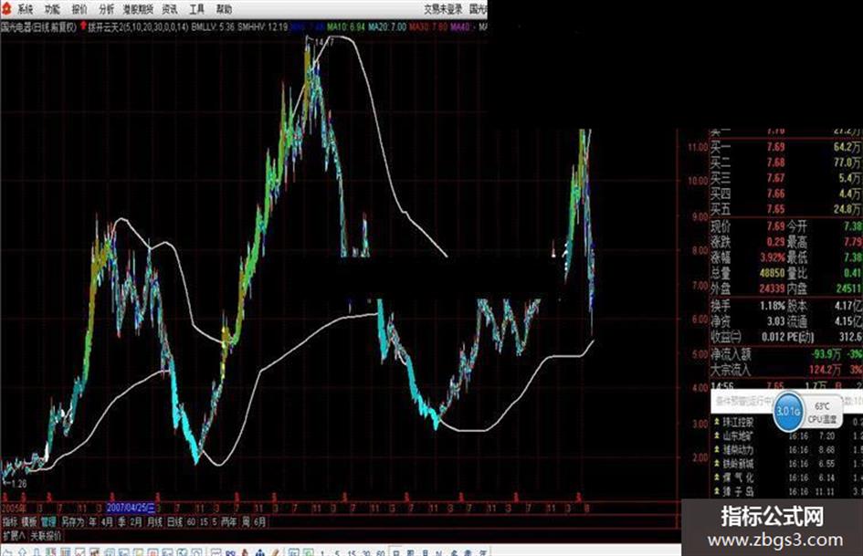Click the red arrow before 拨开云天 indicator

point(83,26)
